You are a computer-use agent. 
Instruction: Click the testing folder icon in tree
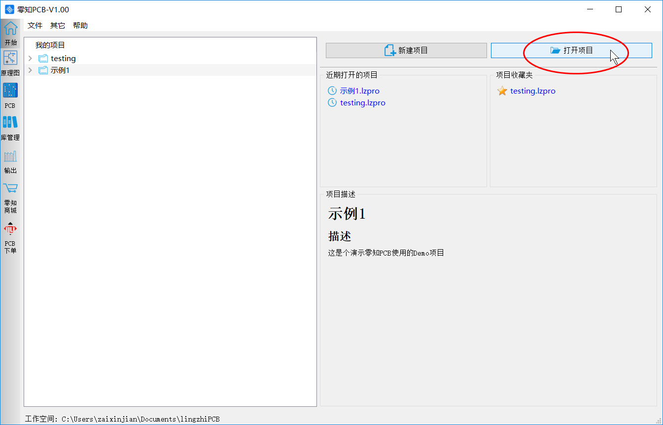43,59
